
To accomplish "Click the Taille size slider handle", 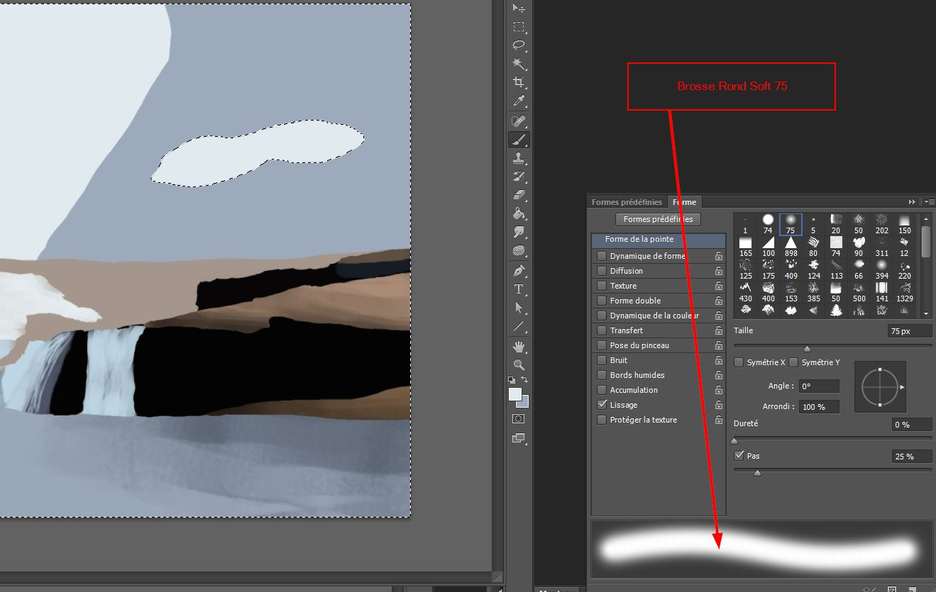I will [807, 349].
